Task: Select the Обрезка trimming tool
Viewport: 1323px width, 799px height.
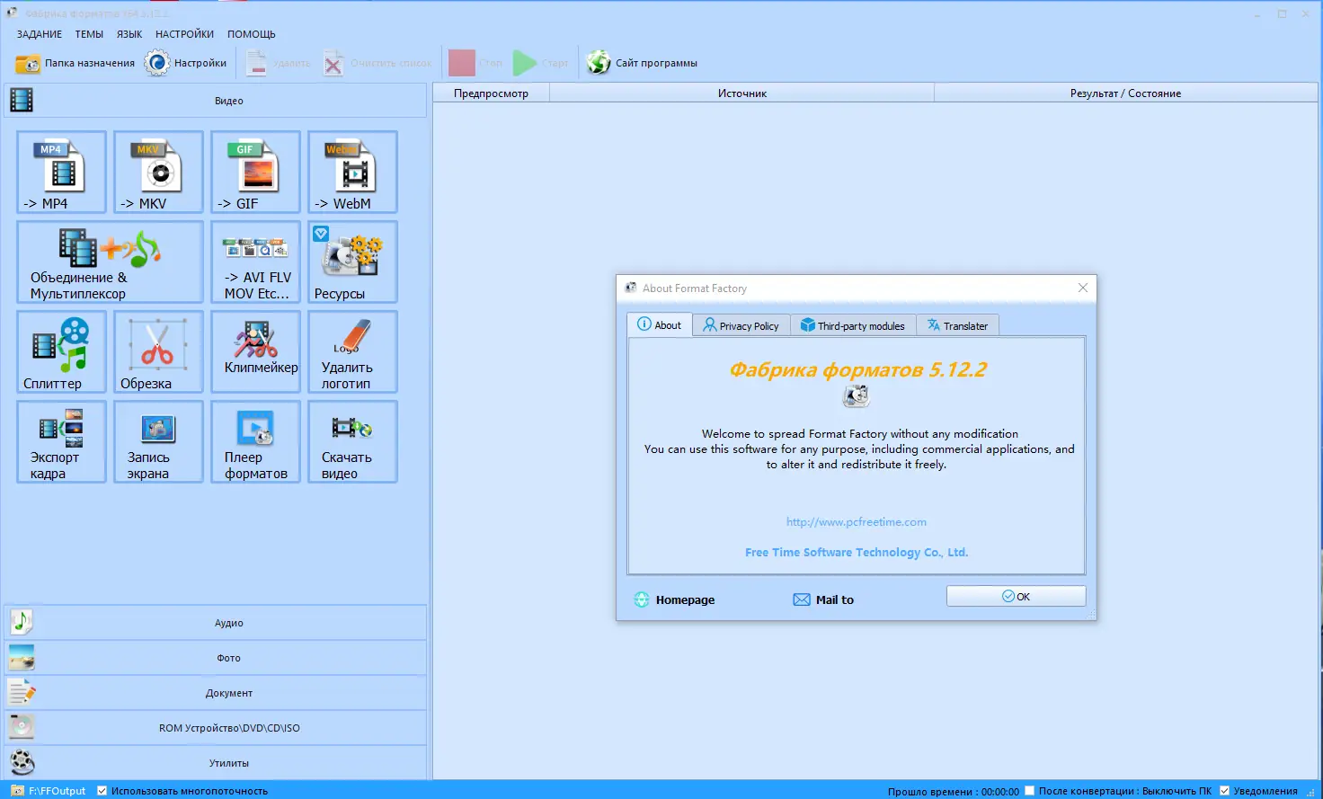Action: (x=157, y=351)
